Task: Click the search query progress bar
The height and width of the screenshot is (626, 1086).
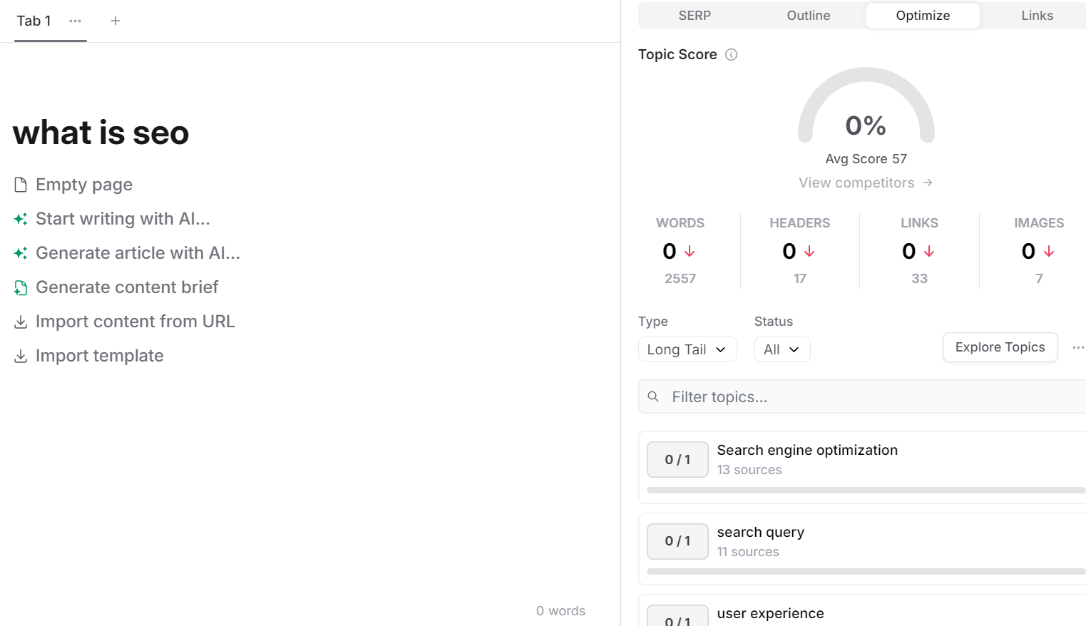Action: [x=866, y=572]
